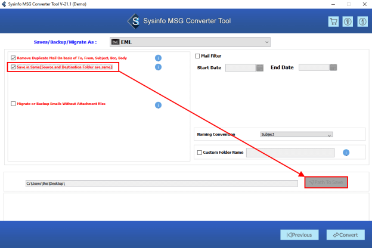Enable the Mail Filter checkbox
The width and height of the screenshot is (372, 248).
coord(197,56)
